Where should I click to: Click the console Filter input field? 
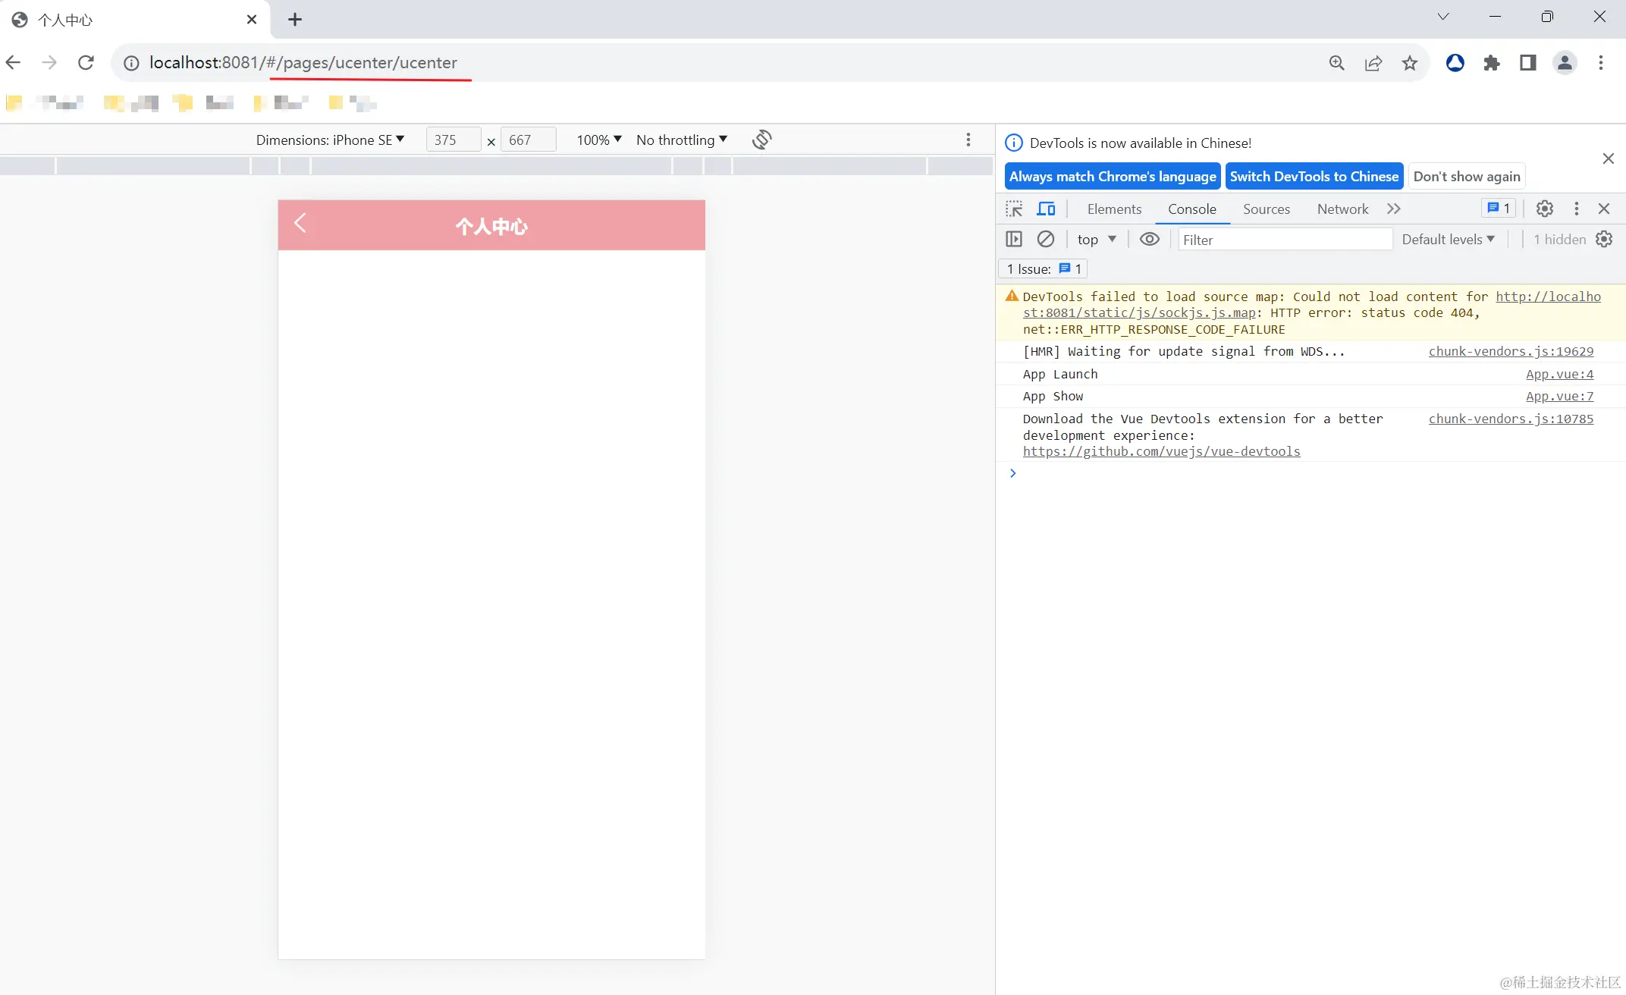point(1284,240)
